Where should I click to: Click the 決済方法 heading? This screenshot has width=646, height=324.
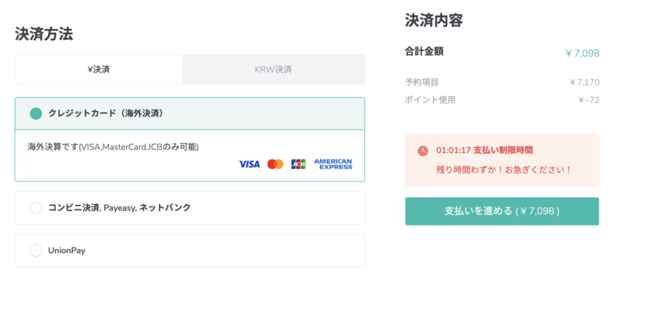[x=44, y=34]
